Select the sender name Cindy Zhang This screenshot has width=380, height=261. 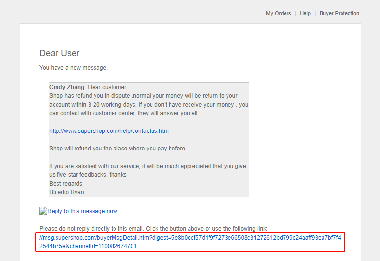point(67,87)
